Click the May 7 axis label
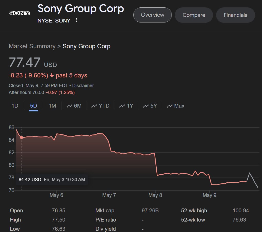Screen dimensions: 262x232 pos(109,195)
